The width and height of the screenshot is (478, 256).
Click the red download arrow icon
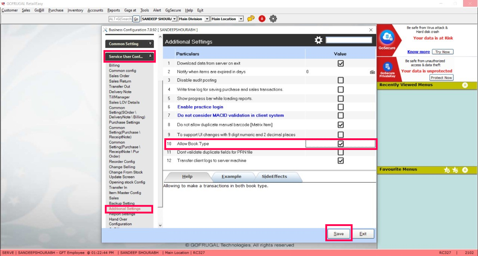(262, 19)
